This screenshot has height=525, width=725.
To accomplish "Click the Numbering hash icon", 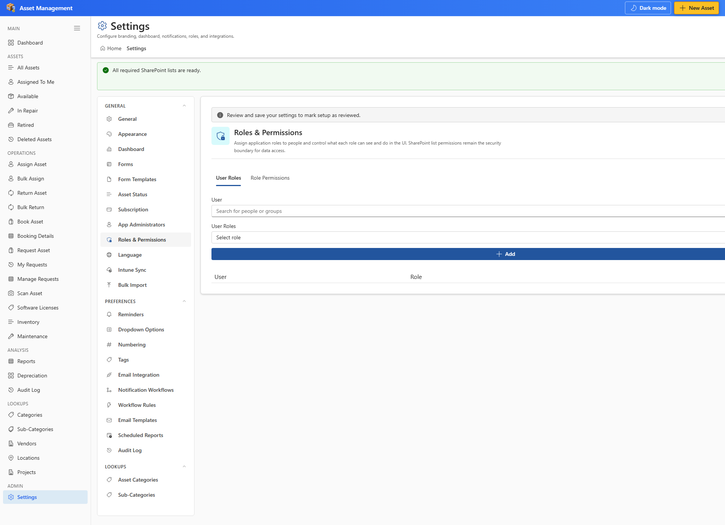I will (109, 345).
